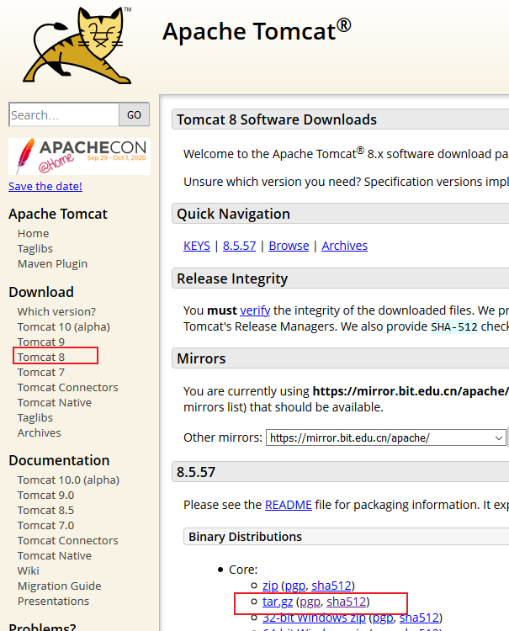Select Tomcat 7 download link
The image size is (509, 631).
pos(40,372)
